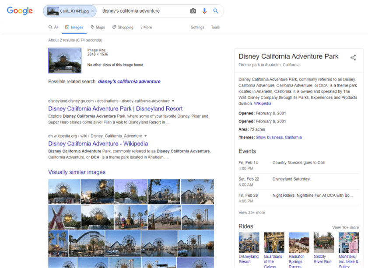Click the 'No other sizes of this image found.' text

(x=116, y=65)
